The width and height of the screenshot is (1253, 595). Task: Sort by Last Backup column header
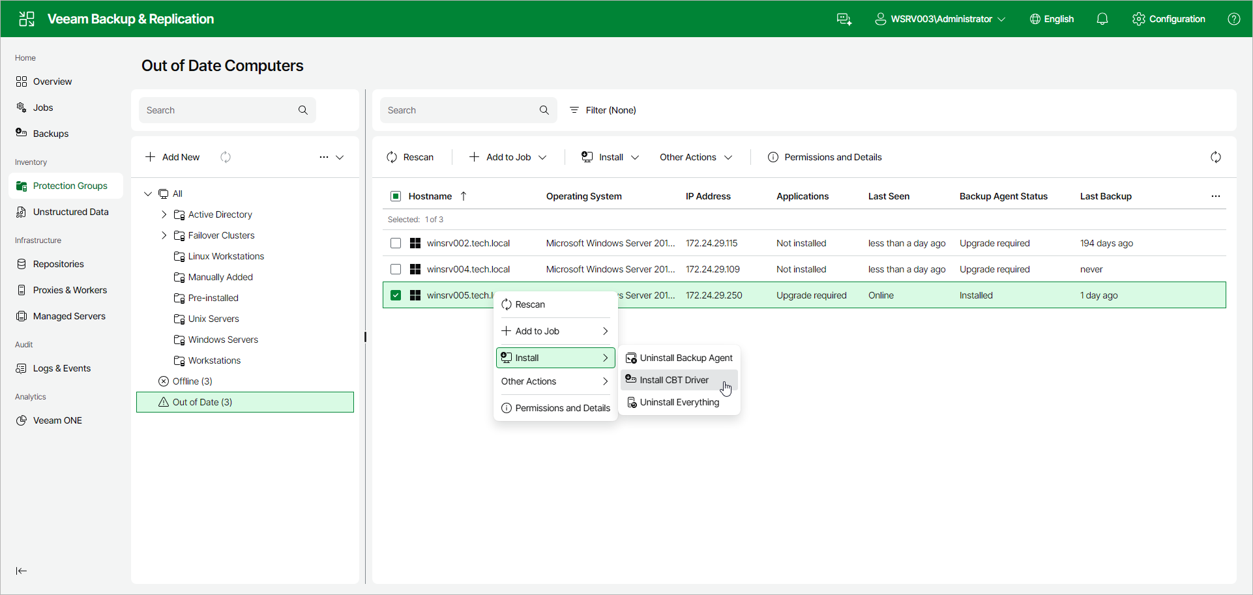click(x=1106, y=196)
